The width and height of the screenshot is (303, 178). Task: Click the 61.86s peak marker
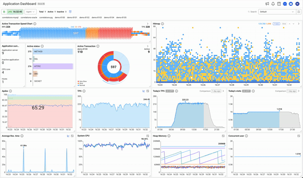tap(23, 147)
